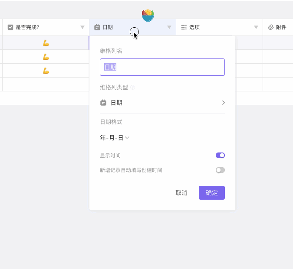This screenshot has width=293, height=269.
Task: Open the 年-月-日 date format dropdown
Action: (115, 138)
